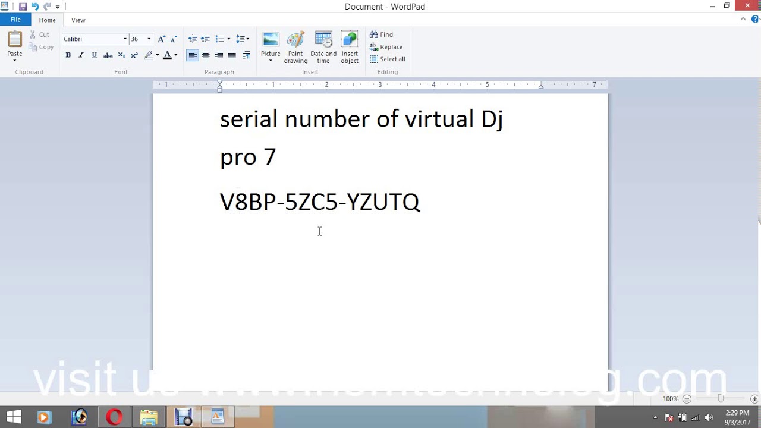
Task: Decrease paragraph indent
Action: pyautogui.click(x=193, y=39)
